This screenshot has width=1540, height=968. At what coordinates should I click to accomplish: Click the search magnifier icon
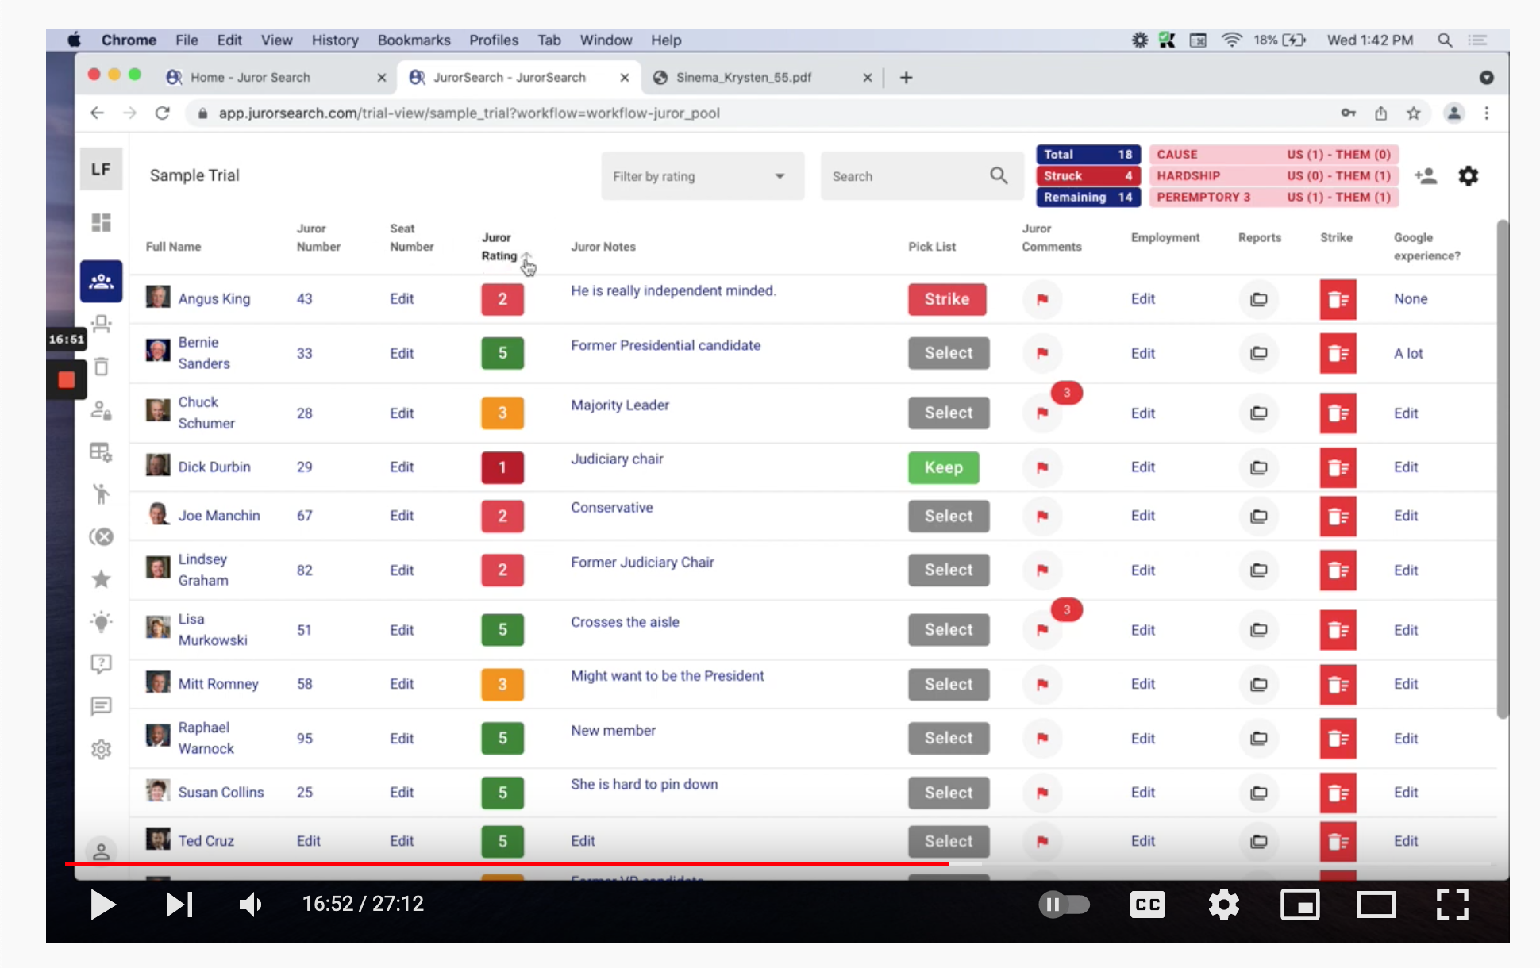(999, 176)
